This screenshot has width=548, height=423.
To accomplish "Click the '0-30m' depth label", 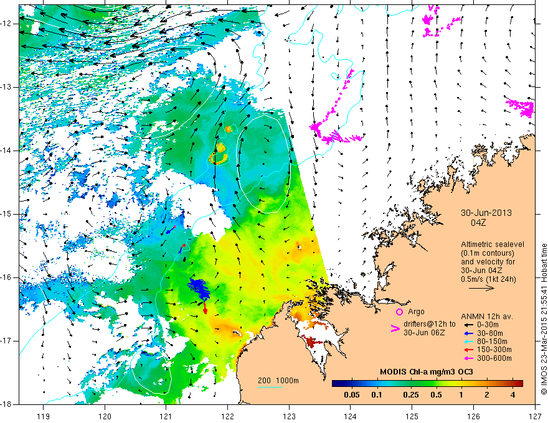I will 487,325.
